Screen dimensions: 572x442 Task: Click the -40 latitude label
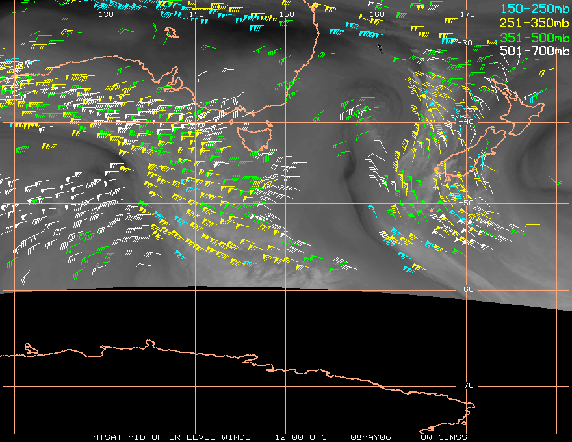(x=465, y=122)
